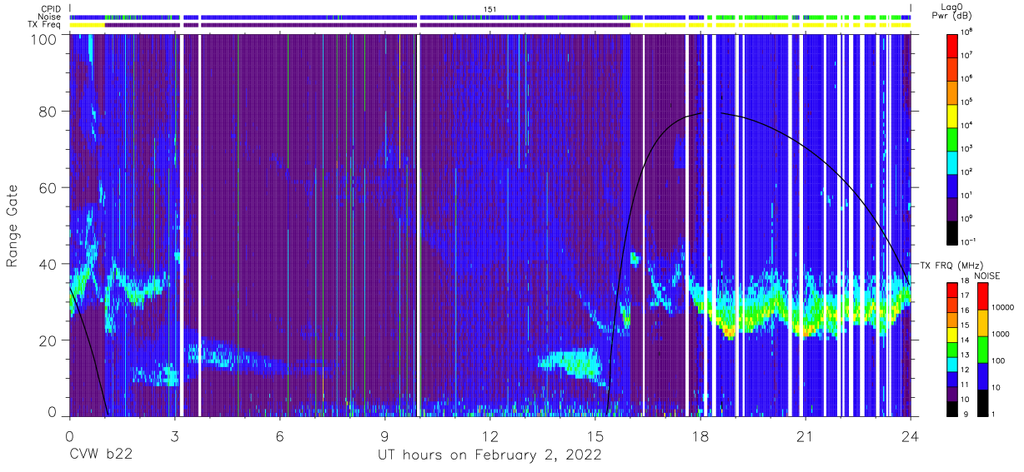The image size is (1024, 472).
Task: Click the UT hours axis tick 3
Action: point(174,435)
